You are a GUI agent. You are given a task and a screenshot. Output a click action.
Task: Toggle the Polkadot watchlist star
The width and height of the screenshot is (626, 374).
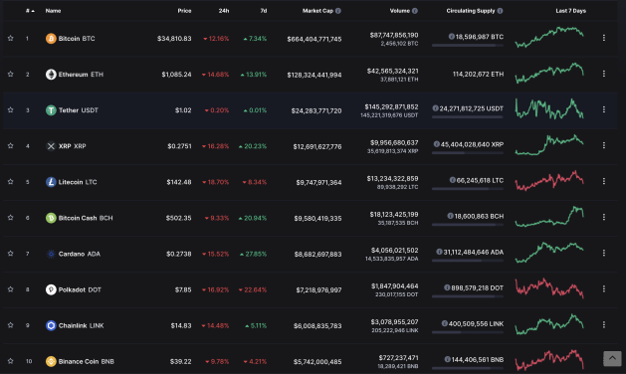pyautogui.click(x=10, y=289)
